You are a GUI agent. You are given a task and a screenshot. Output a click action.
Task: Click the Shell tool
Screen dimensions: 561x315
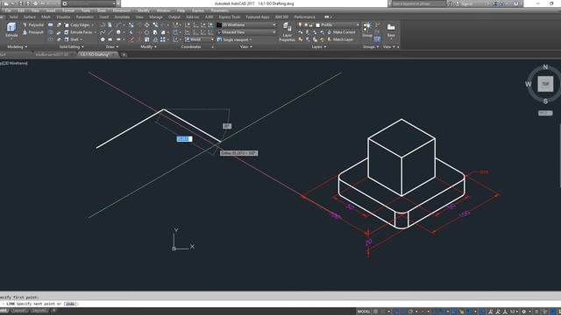(72, 39)
